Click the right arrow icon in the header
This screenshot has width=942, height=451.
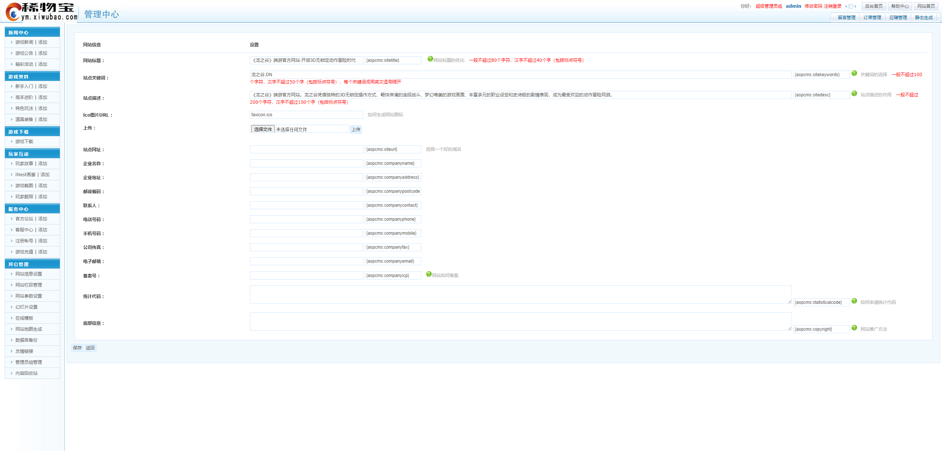856,6
